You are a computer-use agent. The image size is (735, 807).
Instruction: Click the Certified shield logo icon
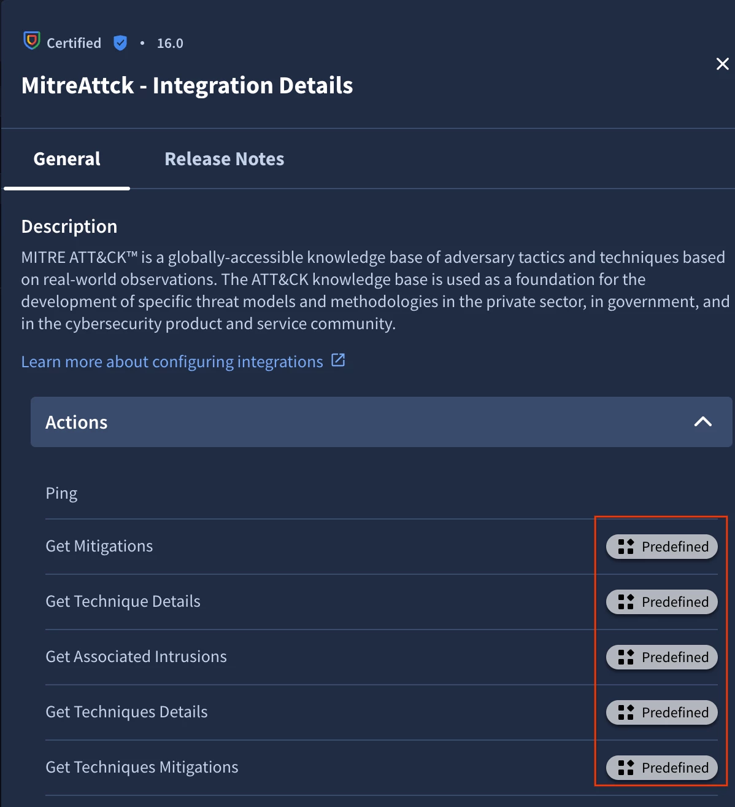click(32, 41)
